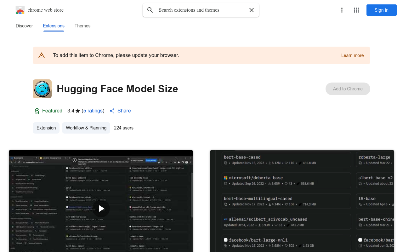Open the bert-base-cased screenshot thumbnail

coord(302,201)
